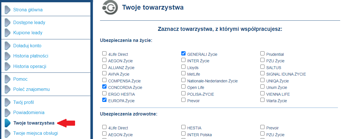Click the arrow icon next to Dostępne leady

pyautogui.click(x=7, y=22)
